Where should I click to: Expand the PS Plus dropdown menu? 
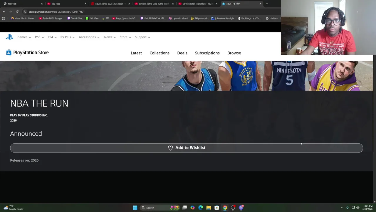(x=68, y=37)
